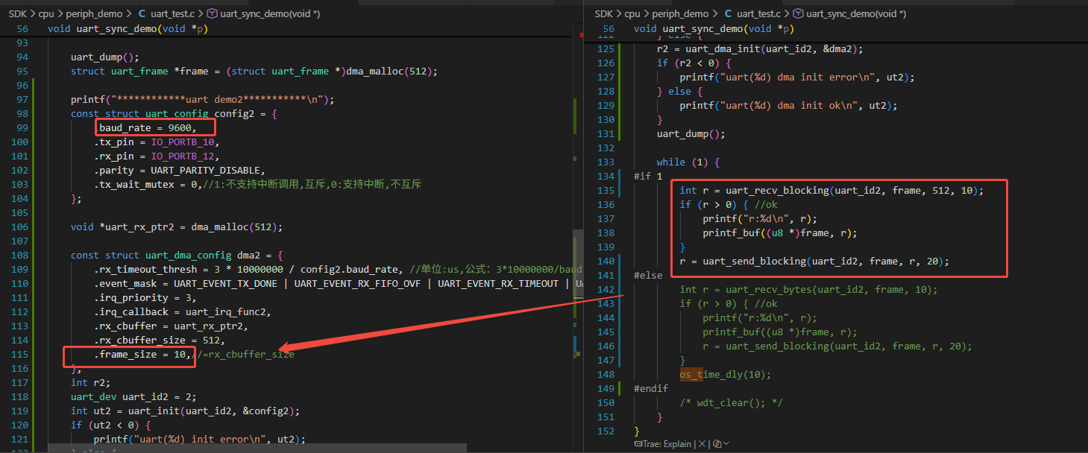Run Trae: Explain on the function
This screenshot has width=1088, height=453.
pyautogui.click(x=667, y=444)
